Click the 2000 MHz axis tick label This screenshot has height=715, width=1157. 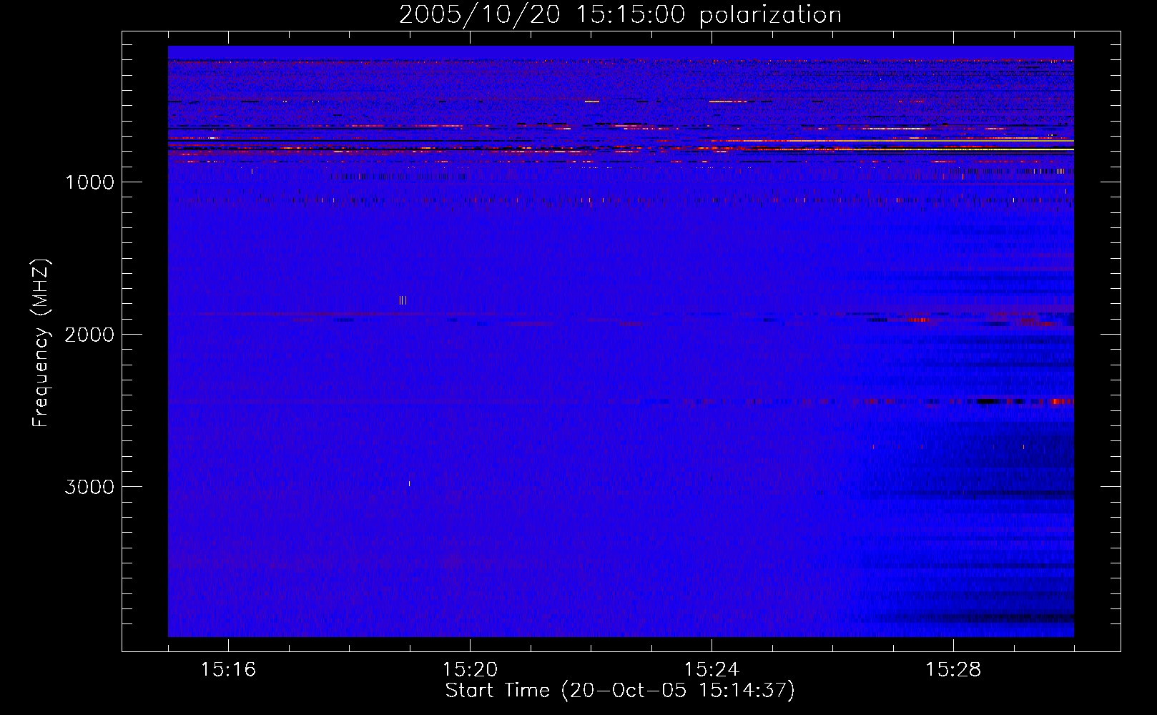pyautogui.click(x=89, y=335)
